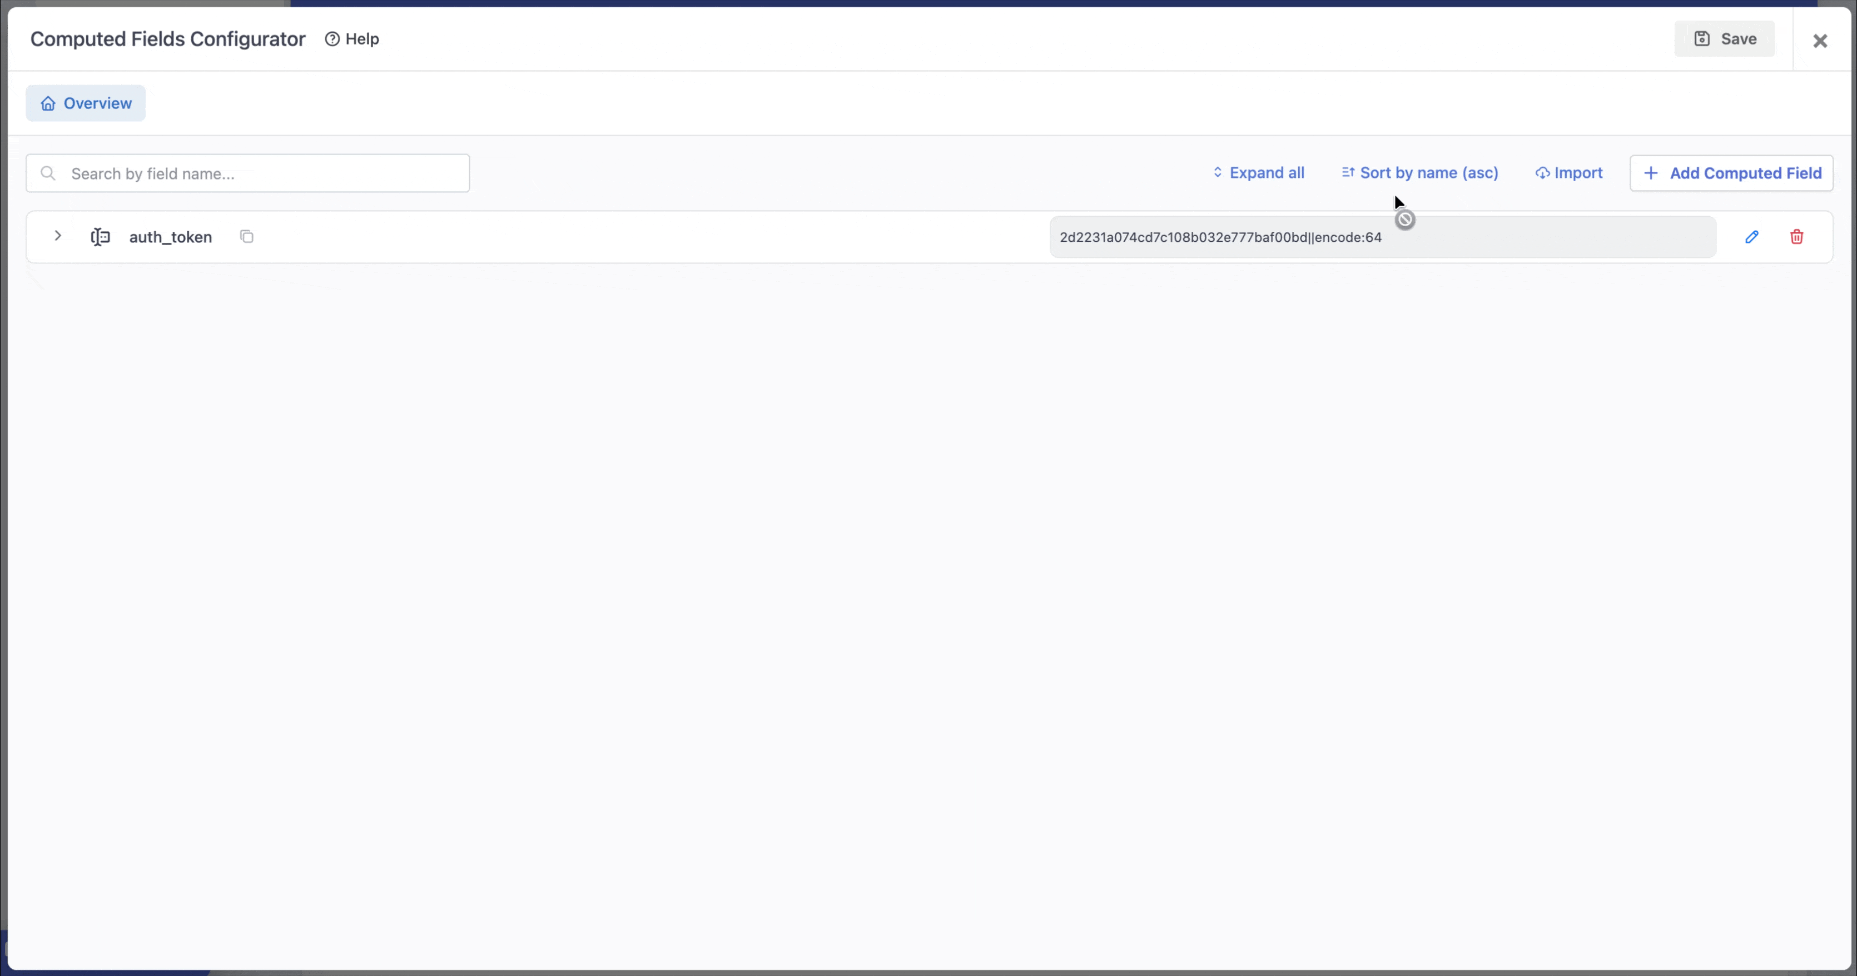Image resolution: width=1857 pixels, height=976 pixels.
Task: Focus the Search by field name input
Action: point(260,173)
